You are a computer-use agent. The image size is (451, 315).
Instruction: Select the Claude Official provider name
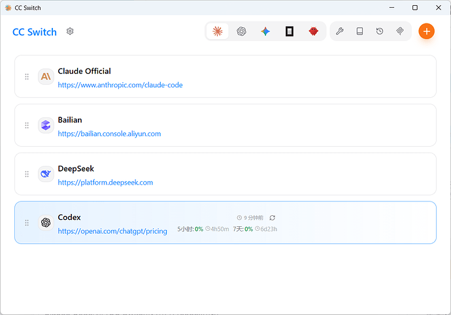[x=84, y=71]
